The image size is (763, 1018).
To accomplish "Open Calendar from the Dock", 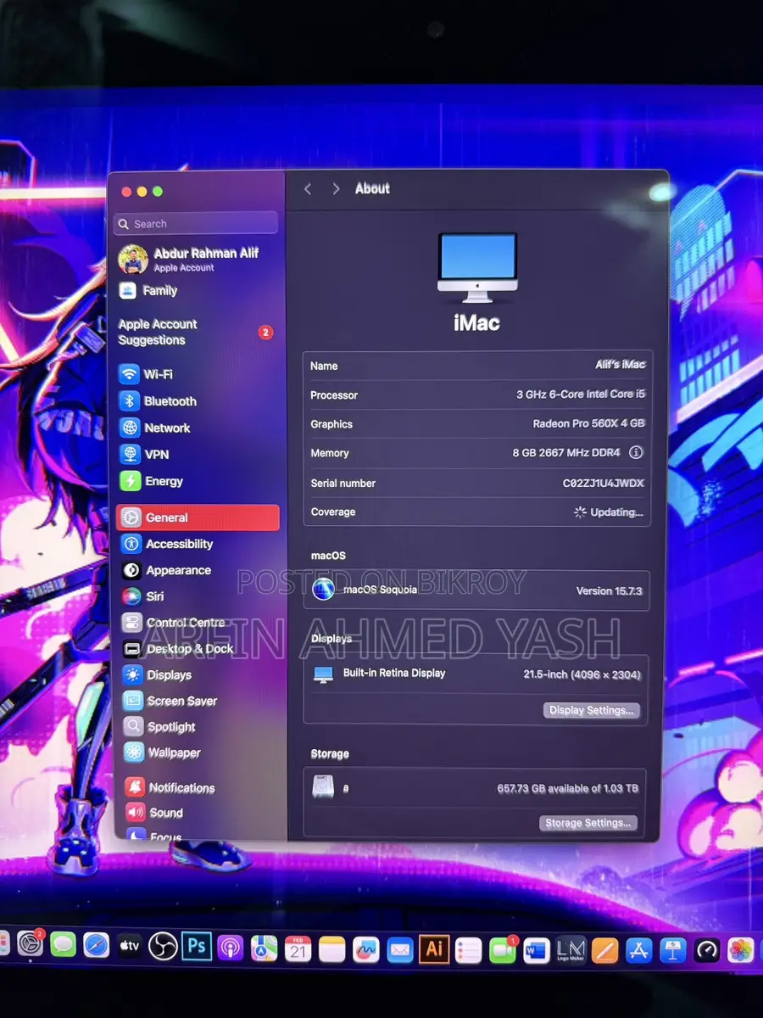I will (298, 948).
